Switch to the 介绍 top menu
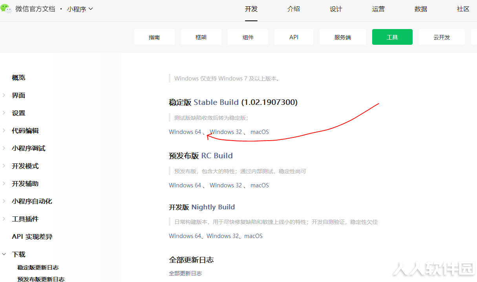Screen dimensions: 477x282 pyautogui.click(x=294, y=9)
